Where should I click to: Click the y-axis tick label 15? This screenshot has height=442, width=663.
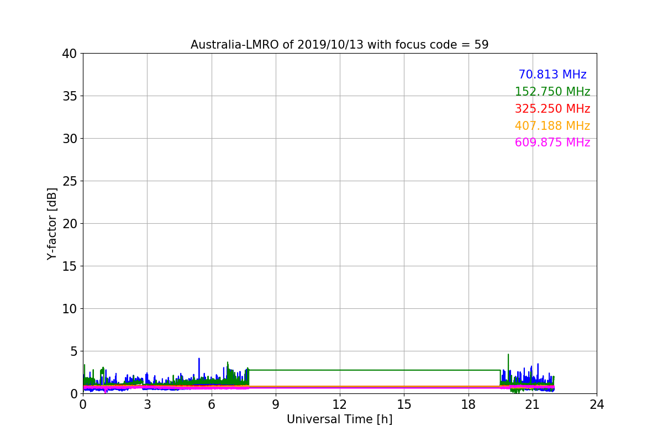click(x=69, y=266)
